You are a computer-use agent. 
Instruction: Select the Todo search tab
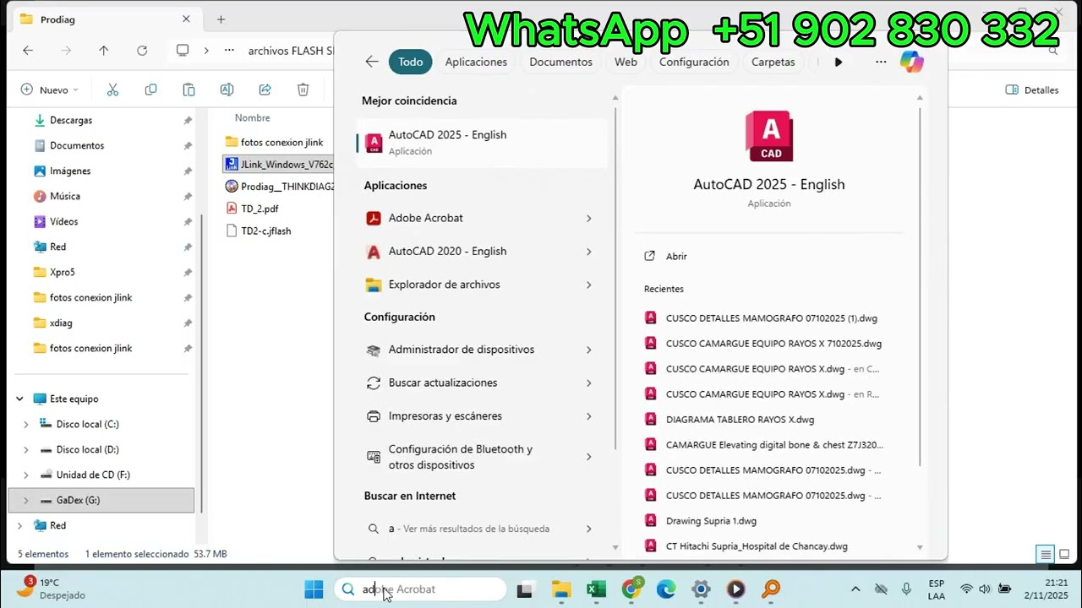point(411,62)
